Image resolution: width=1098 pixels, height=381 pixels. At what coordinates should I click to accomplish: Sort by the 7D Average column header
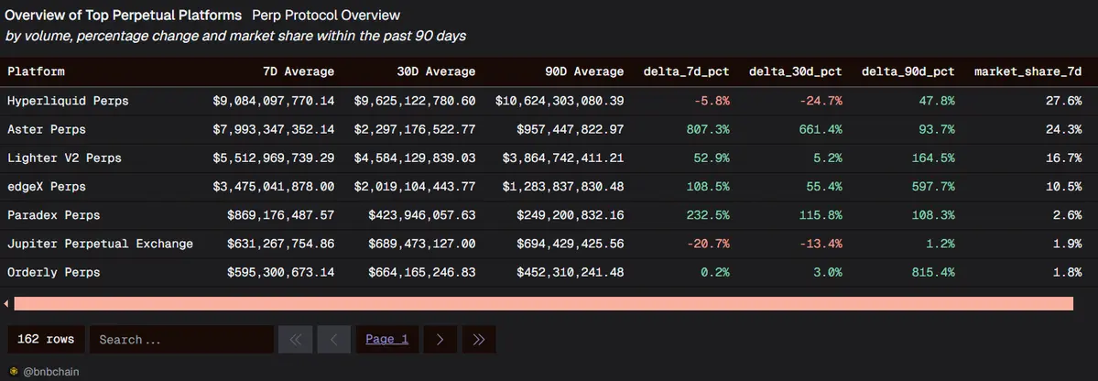click(299, 71)
